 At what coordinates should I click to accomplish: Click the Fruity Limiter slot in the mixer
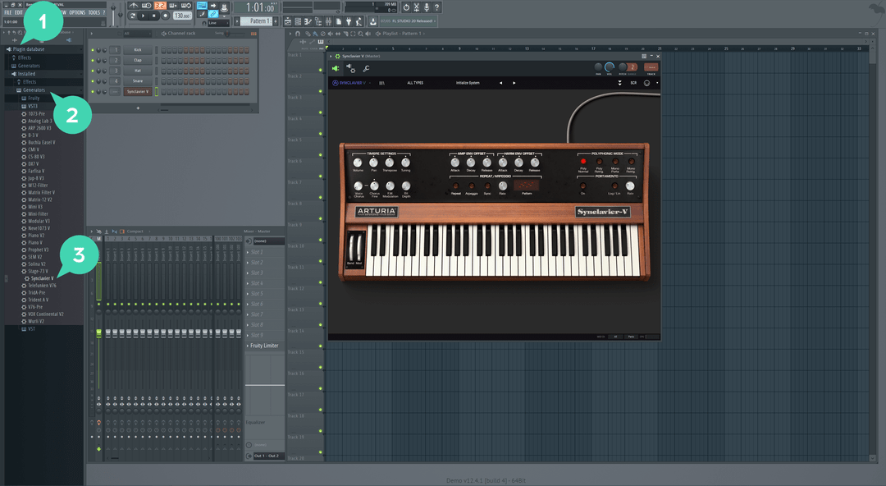[x=261, y=345]
